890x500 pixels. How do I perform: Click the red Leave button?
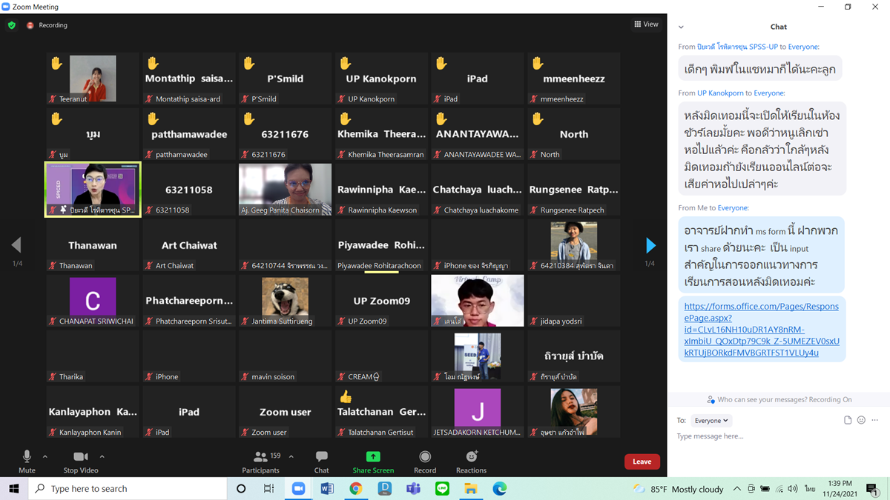click(x=642, y=461)
